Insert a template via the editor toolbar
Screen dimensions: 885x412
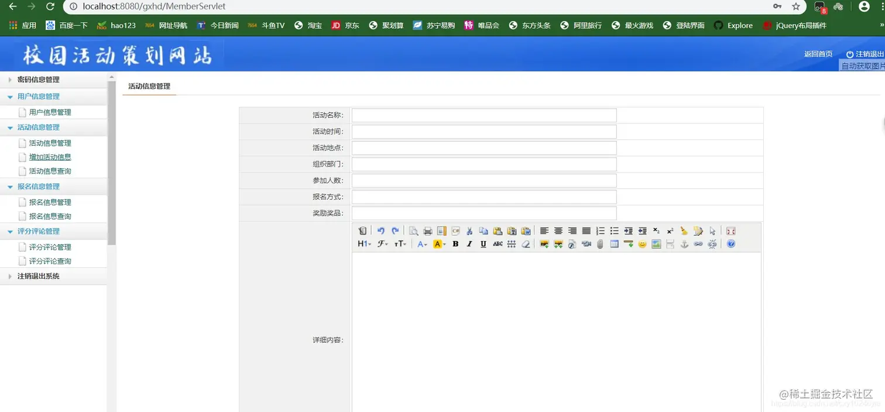[x=442, y=231]
